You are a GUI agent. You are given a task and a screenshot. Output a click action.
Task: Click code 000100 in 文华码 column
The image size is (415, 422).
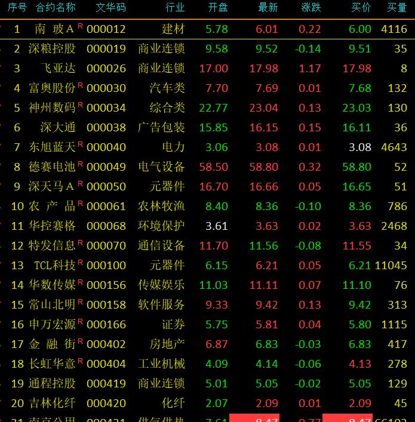(106, 266)
